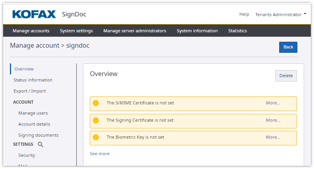
Task: Click the Biometric Key warning info icon
Action: pos(96,137)
